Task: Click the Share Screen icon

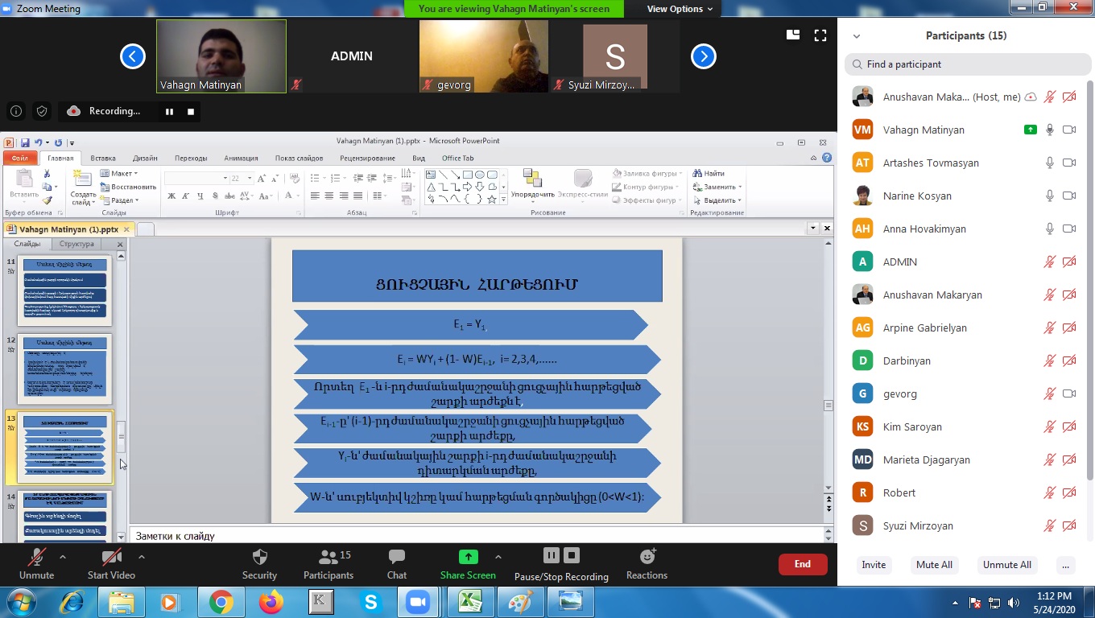Action: [x=468, y=557]
